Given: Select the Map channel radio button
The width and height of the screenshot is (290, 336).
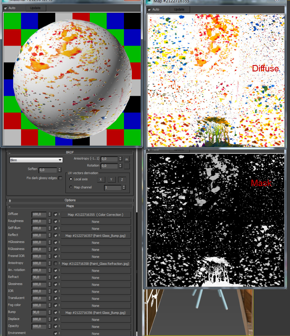Looking at the screenshot, I should 71,187.
